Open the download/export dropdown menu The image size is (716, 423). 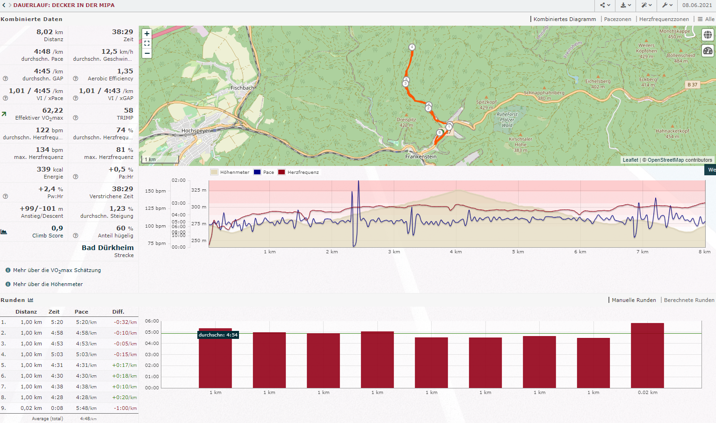[625, 5]
